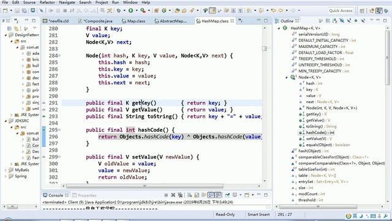Switch to the *newfile.cld editor tab
The height and width of the screenshot is (221, 392).
(56, 21)
